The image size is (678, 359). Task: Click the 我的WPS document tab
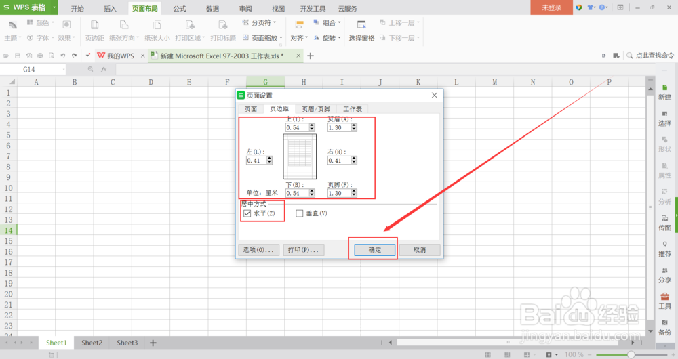coord(120,56)
